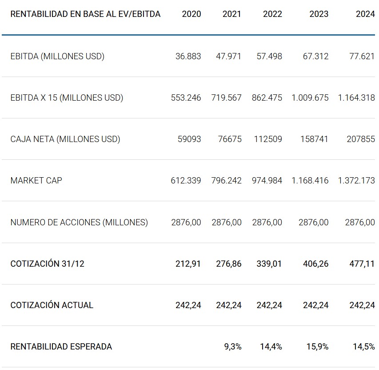Image resolution: width=379 pixels, height=370 pixels.
Task: Select the 2020 cotización value 212,91
Action: pos(188,264)
